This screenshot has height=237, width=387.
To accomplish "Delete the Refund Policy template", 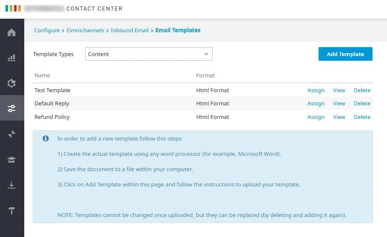I will coord(362,117).
